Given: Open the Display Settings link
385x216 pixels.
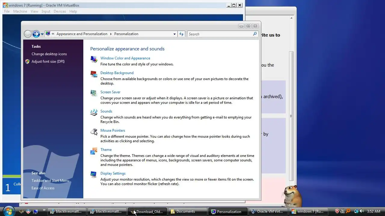Looking at the screenshot, I should [113, 173].
